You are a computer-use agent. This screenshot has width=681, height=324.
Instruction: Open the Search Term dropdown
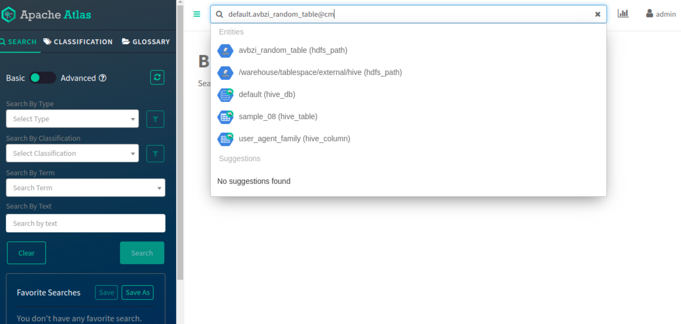click(85, 188)
